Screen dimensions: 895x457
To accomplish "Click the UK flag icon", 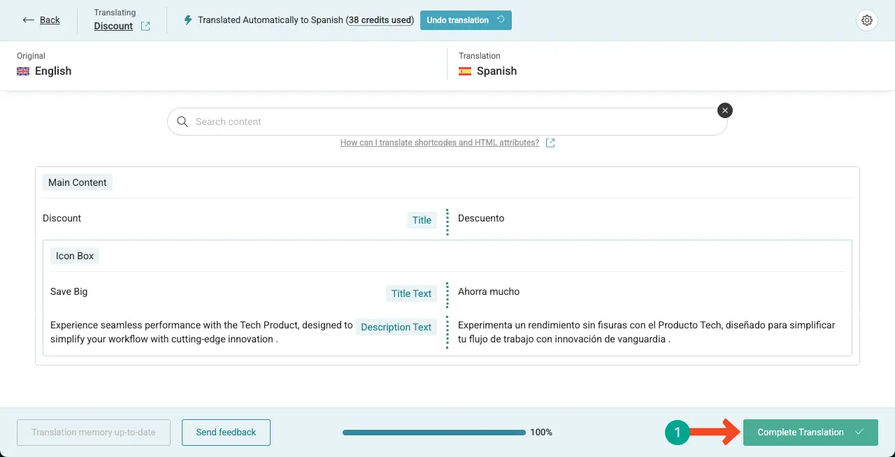I will tap(23, 71).
